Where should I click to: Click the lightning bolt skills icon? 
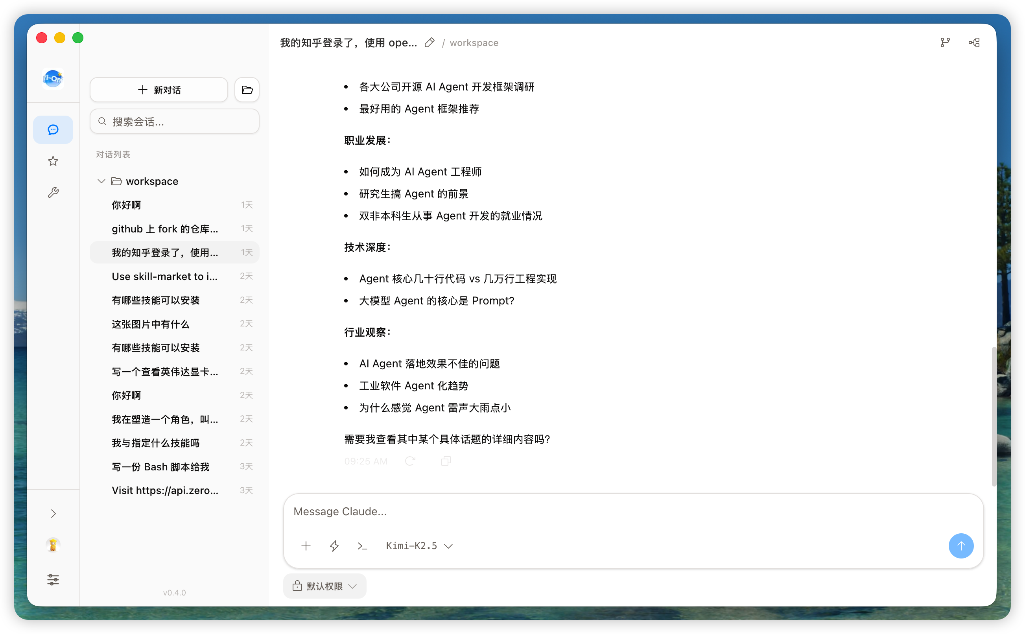[x=334, y=546]
